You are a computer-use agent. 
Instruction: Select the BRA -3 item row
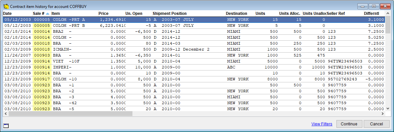pos(194,97)
